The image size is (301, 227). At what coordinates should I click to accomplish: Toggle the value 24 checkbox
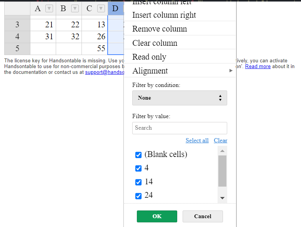tap(139, 196)
